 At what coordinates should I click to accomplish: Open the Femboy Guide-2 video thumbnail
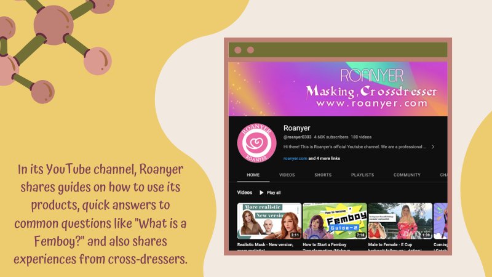coord(335,220)
